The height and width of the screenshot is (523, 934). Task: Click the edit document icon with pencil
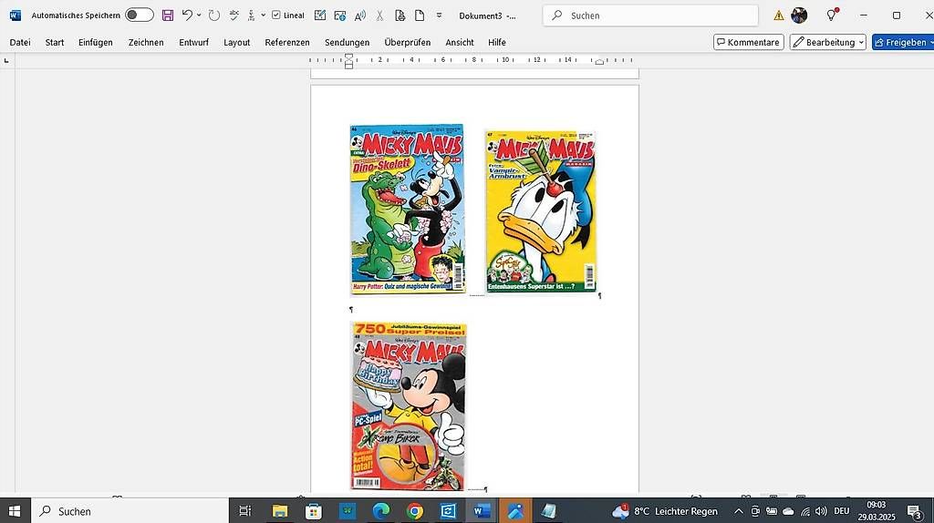tap(320, 15)
